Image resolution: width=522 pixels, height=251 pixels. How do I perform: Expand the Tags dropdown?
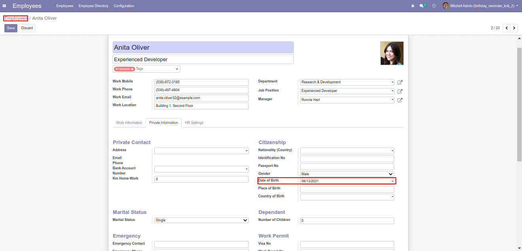point(177,69)
